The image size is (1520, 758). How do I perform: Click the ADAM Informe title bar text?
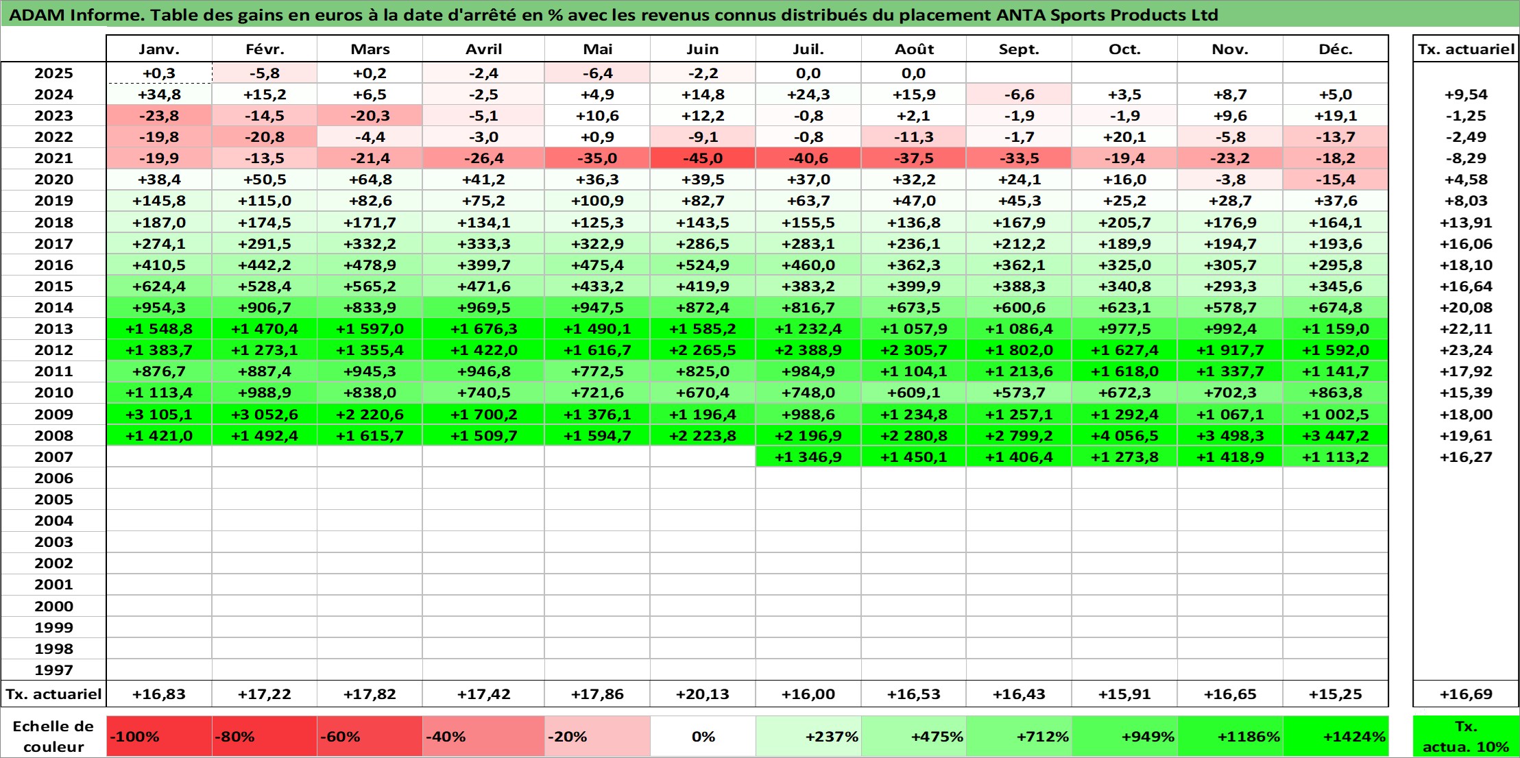tap(614, 14)
